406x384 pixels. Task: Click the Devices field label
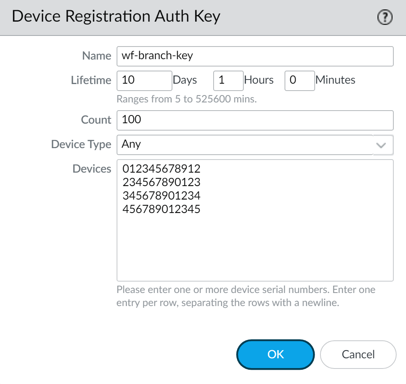pos(92,169)
